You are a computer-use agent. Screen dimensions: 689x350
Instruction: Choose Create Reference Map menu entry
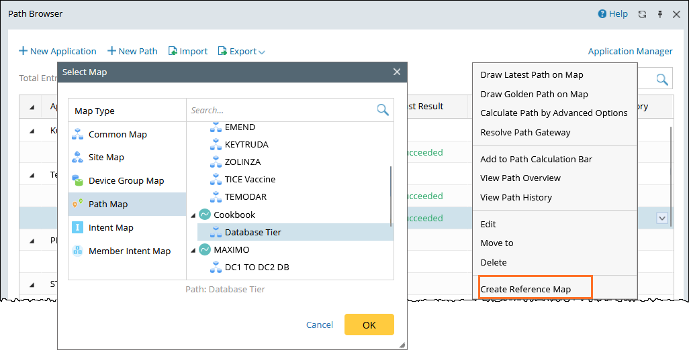[x=526, y=290]
